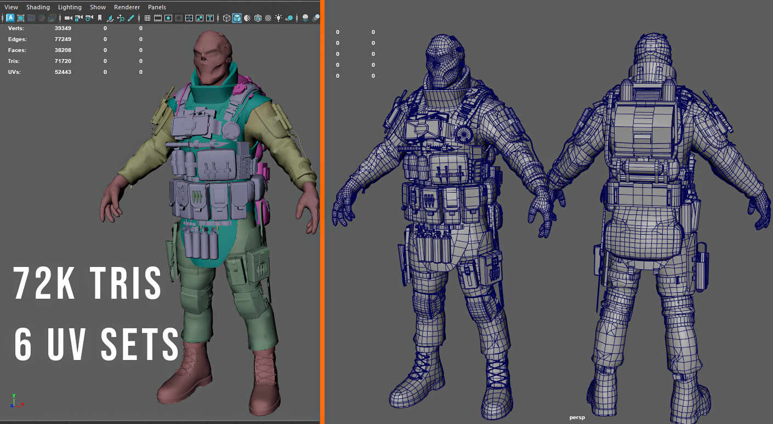This screenshot has height=424, width=773.
Task: Open the Panels menu
Action: pyautogui.click(x=157, y=7)
